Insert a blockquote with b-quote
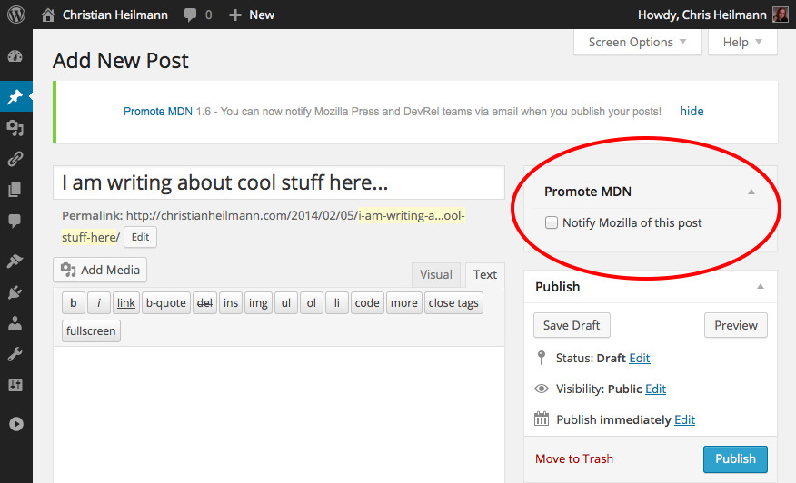The image size is (796, 483). [166, 303]
